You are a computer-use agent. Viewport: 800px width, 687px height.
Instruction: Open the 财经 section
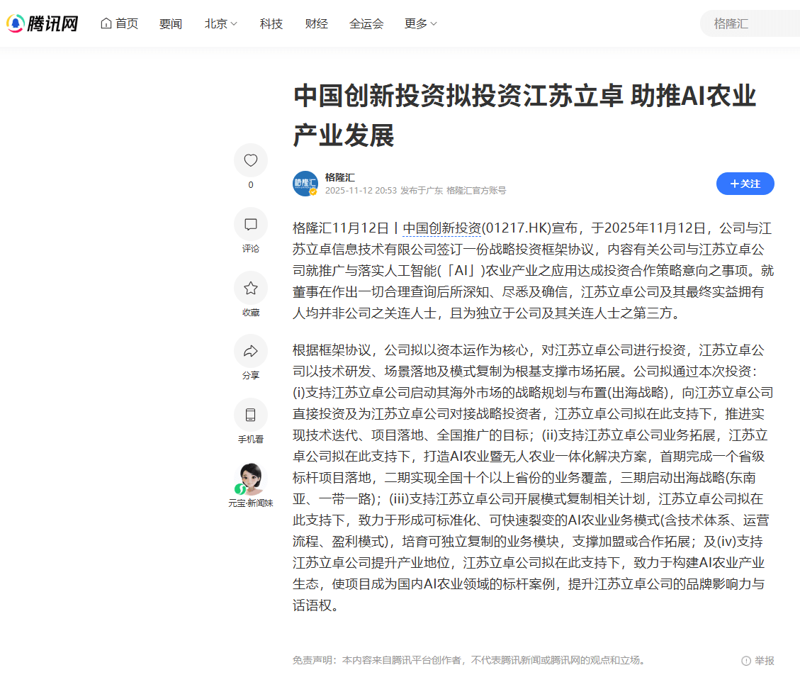pyautogui.click(x=316, y=23)
